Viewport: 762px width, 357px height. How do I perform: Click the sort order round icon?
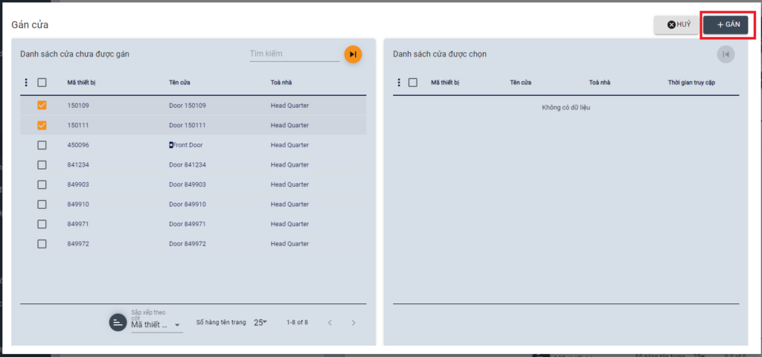click(x=118, y=322)
